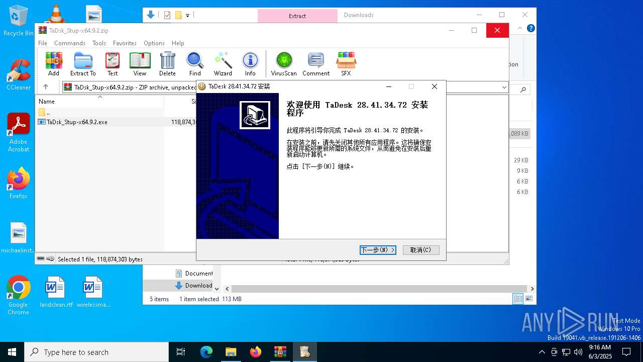The height and width of the screenshot is (362, 643).
Task: Click the WinRAR taskbar icon
Action: click(x=280, y=352)
